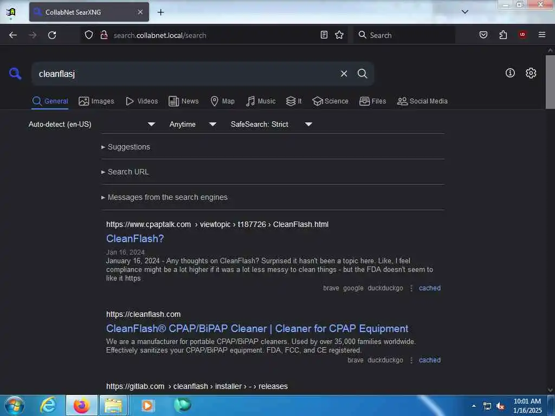Image resolution: width=555 pixels, height=416 pixels.
Task: Click the Firefox toolbar Search box
Action: point(404,35)
